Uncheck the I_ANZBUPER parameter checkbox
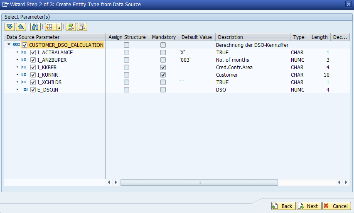Image resolution: width=354 pixels, height=213 pixels. [x=33, y=60]
